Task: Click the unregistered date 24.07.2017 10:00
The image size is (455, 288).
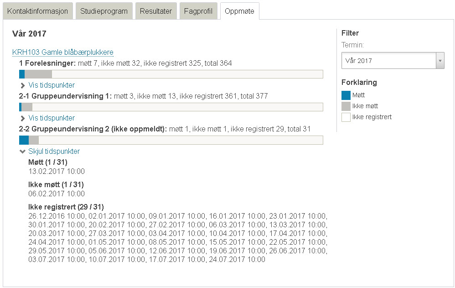Action: [x=237, y=260]
